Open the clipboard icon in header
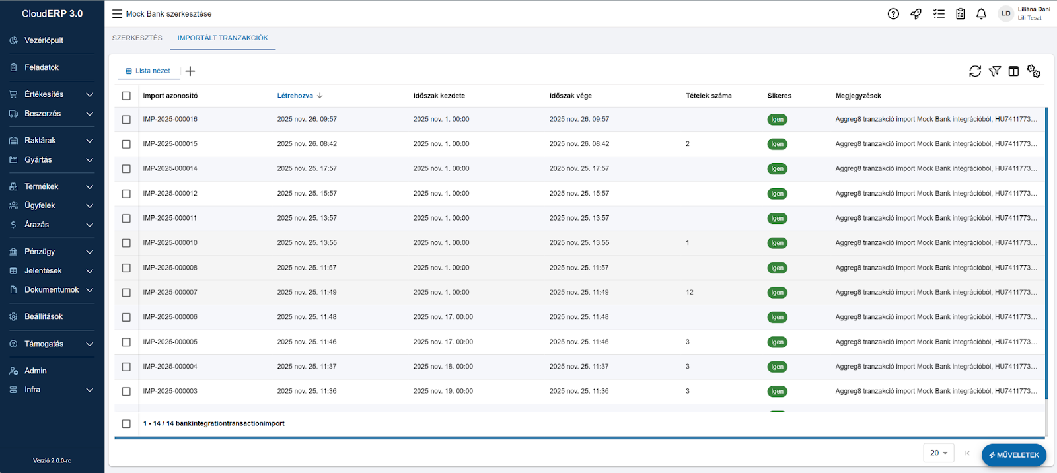The image size is (1057, 473). click(960, 14)
